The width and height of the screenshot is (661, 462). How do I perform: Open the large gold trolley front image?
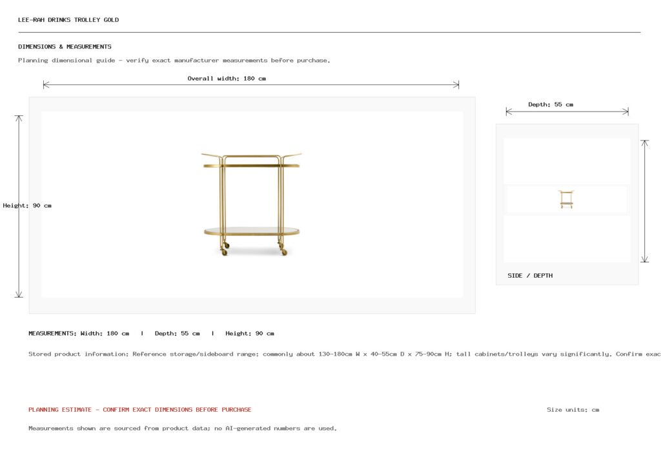252,204
